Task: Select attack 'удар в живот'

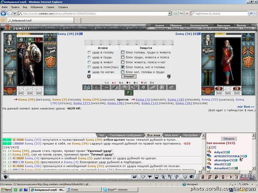Action: tap(89, 62)
